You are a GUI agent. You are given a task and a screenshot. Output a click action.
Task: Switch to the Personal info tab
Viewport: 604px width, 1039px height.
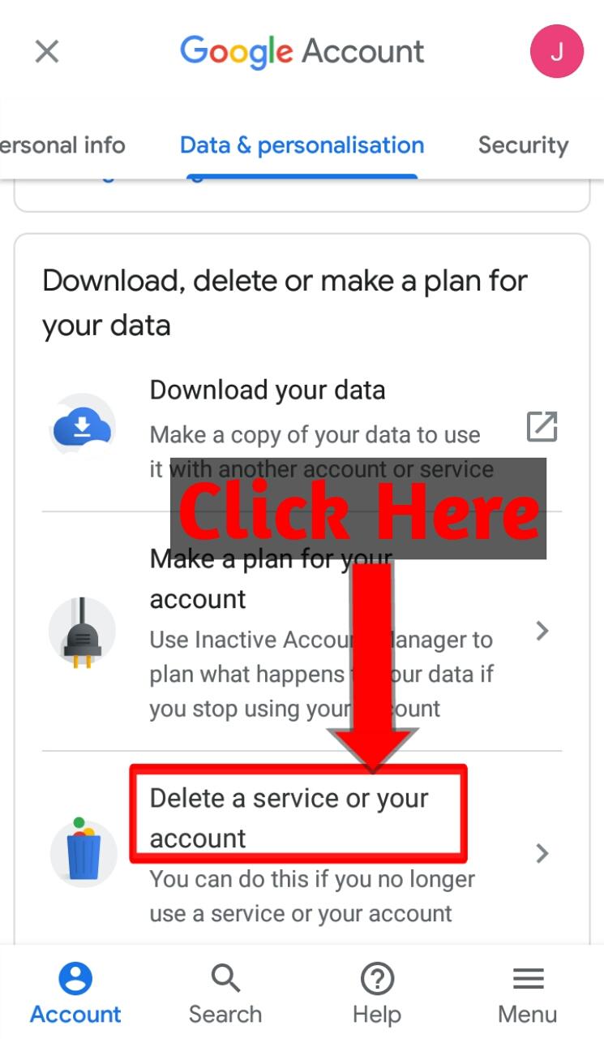(62, 145)
